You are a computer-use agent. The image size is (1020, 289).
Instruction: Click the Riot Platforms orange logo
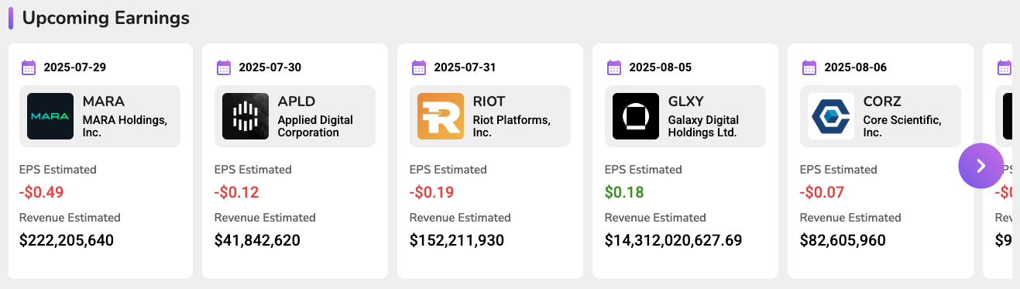pos(441,116)
